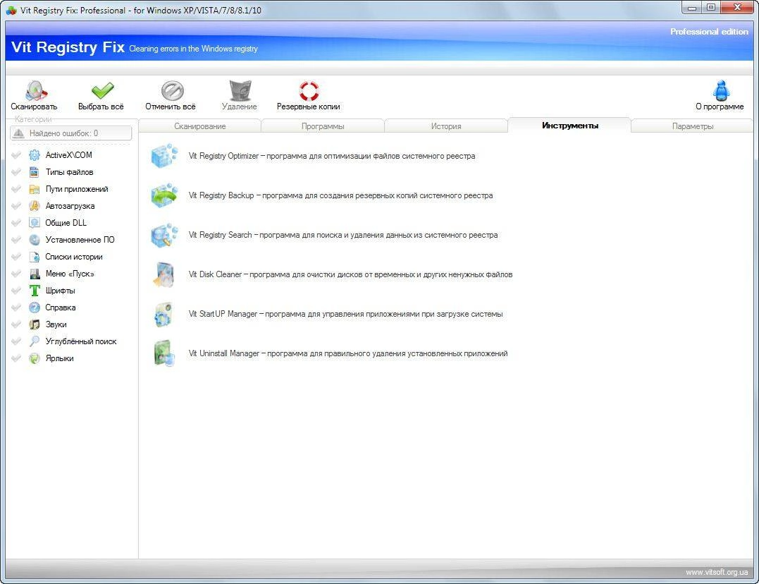Toggle the Списки истории checkmark
Screen dimensions: 759x584
16,257
